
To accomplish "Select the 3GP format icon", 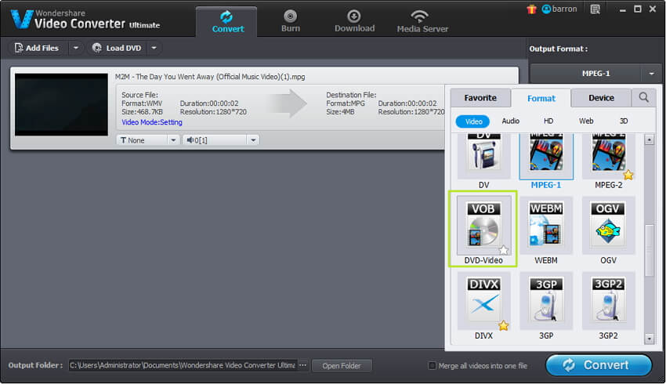I will [546, 301].
